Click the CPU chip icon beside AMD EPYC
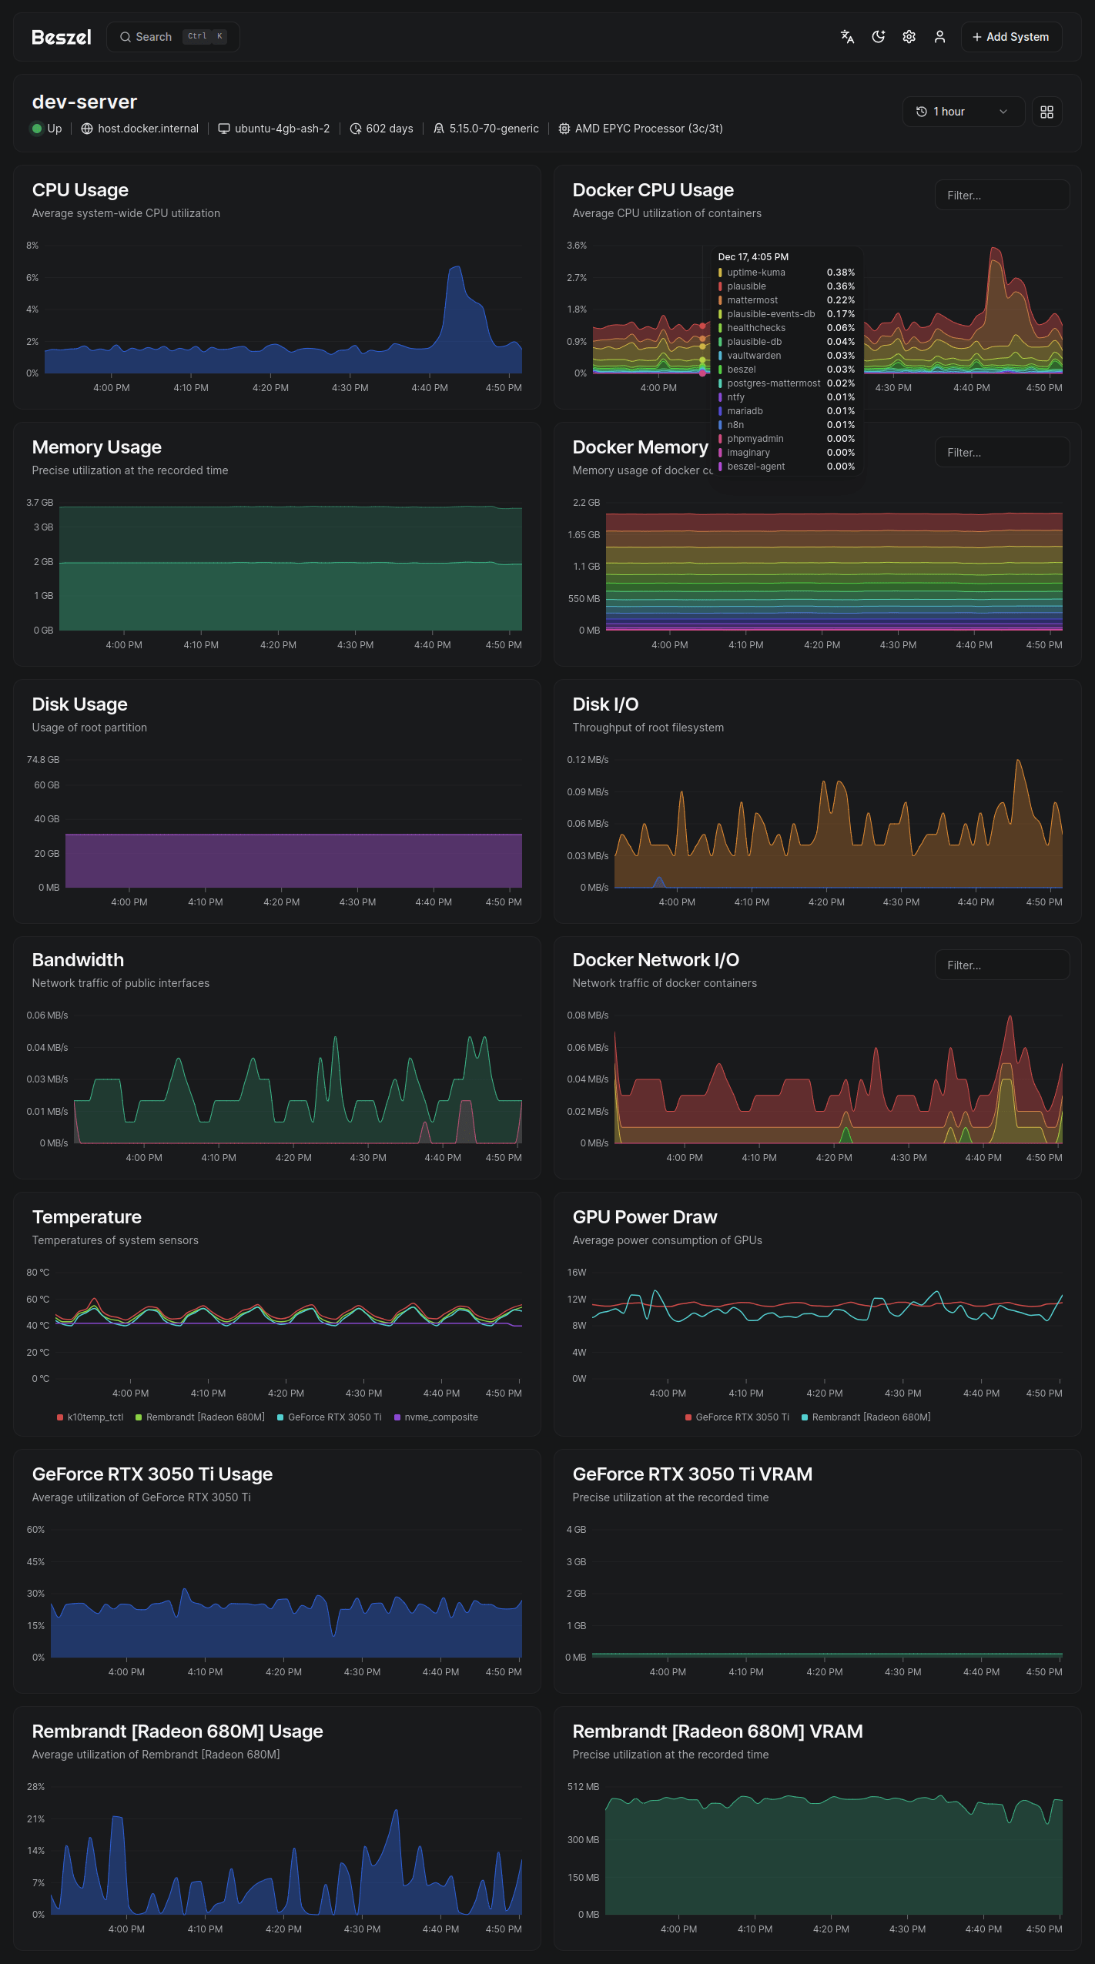The image size is (1095, 1964). point(564,129)
